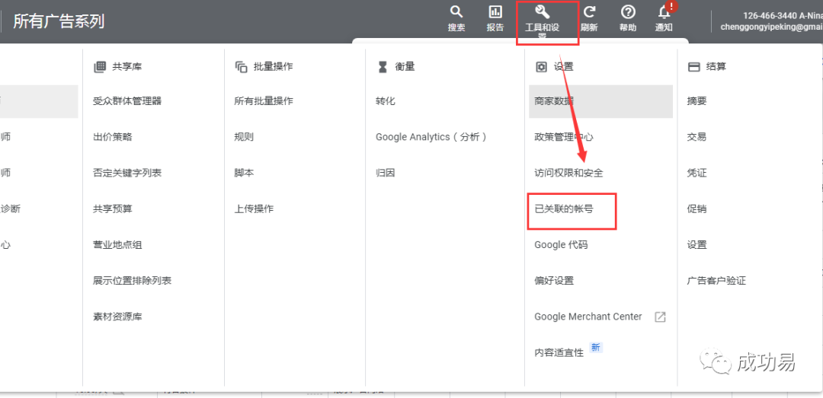
Task: Select 凭证 under billing
Action: (697, 173)
